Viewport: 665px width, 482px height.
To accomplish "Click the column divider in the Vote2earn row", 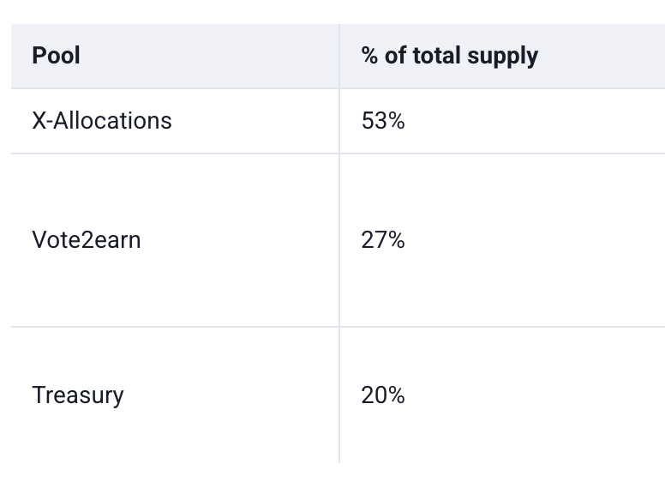I will tap(339, 240).
